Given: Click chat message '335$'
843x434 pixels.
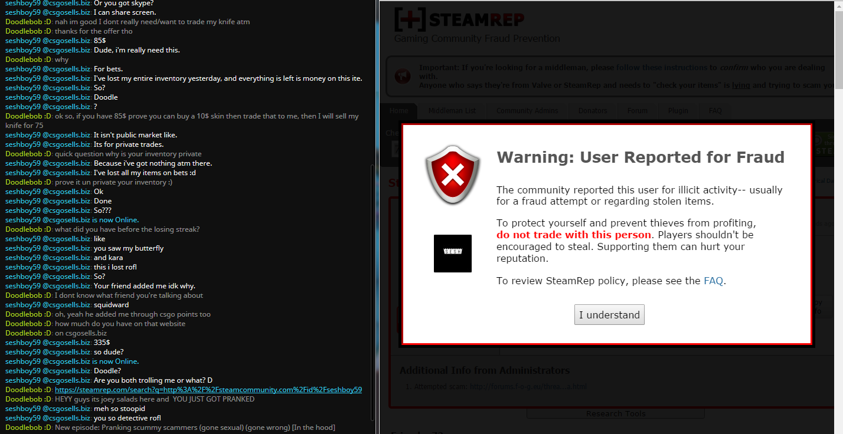Looking at the screenshot, I should 102,343.
